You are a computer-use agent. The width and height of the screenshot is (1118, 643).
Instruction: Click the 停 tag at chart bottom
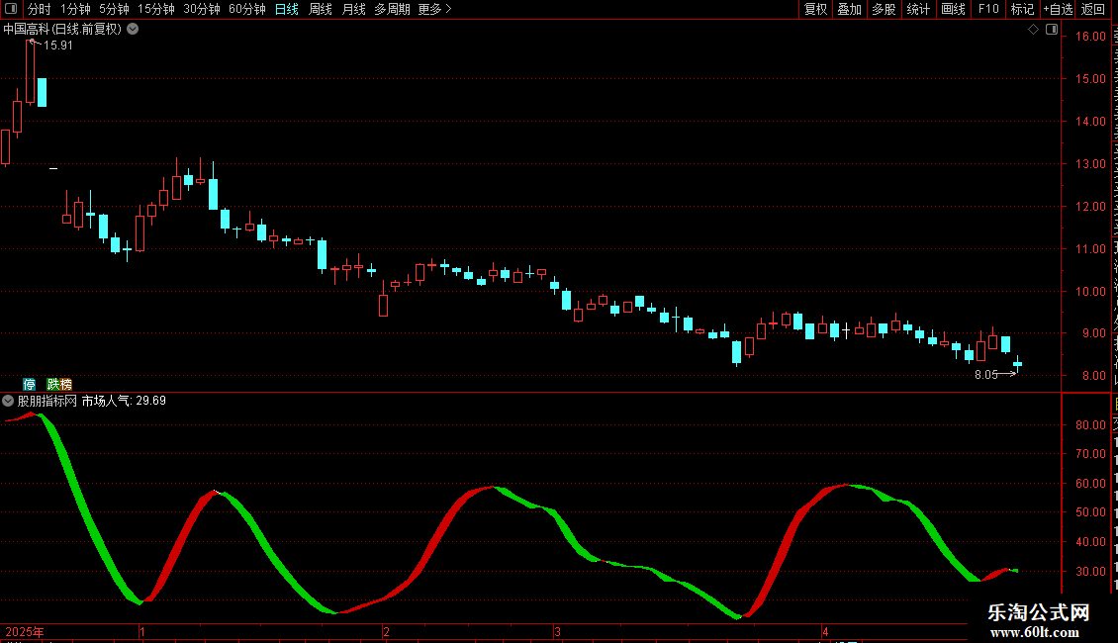point(30,384)
